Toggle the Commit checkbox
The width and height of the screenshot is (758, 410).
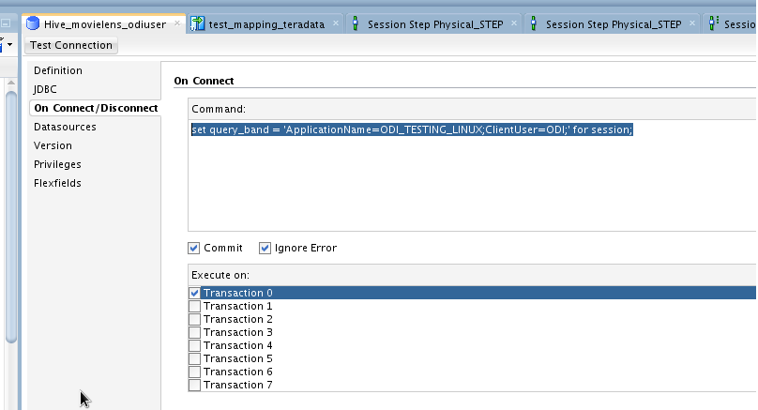194,249
